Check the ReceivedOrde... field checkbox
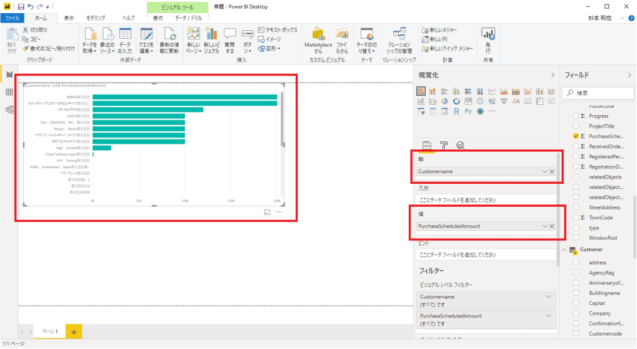637x349 pixels. [x=576, y=146]
